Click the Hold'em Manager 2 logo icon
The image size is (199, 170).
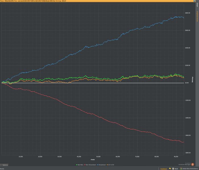pyautogui.click(x=192, y=164)
